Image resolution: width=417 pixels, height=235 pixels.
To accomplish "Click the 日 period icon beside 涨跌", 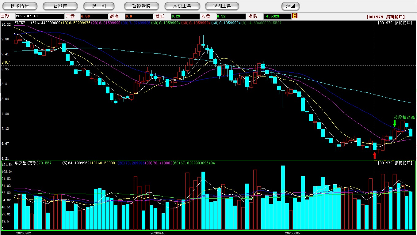I will point(295,16).
